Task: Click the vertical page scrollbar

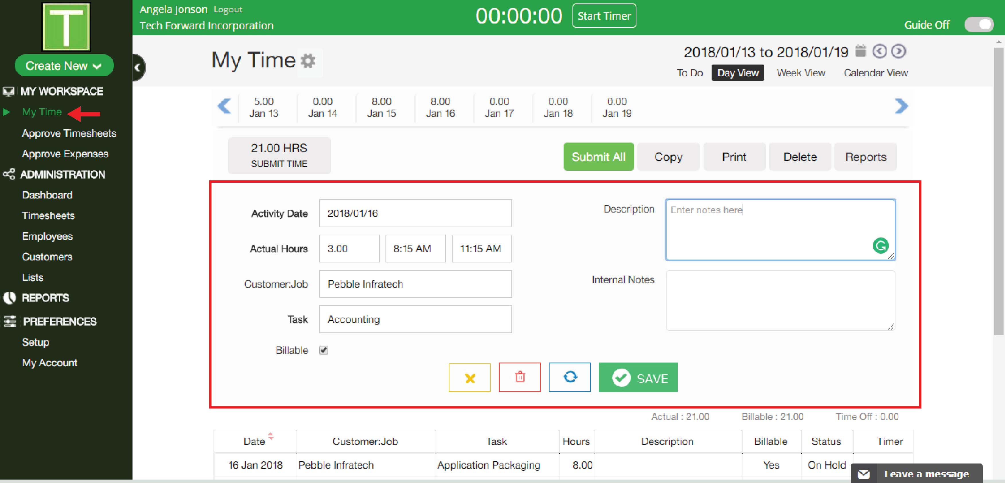Action: coord(999,191)
